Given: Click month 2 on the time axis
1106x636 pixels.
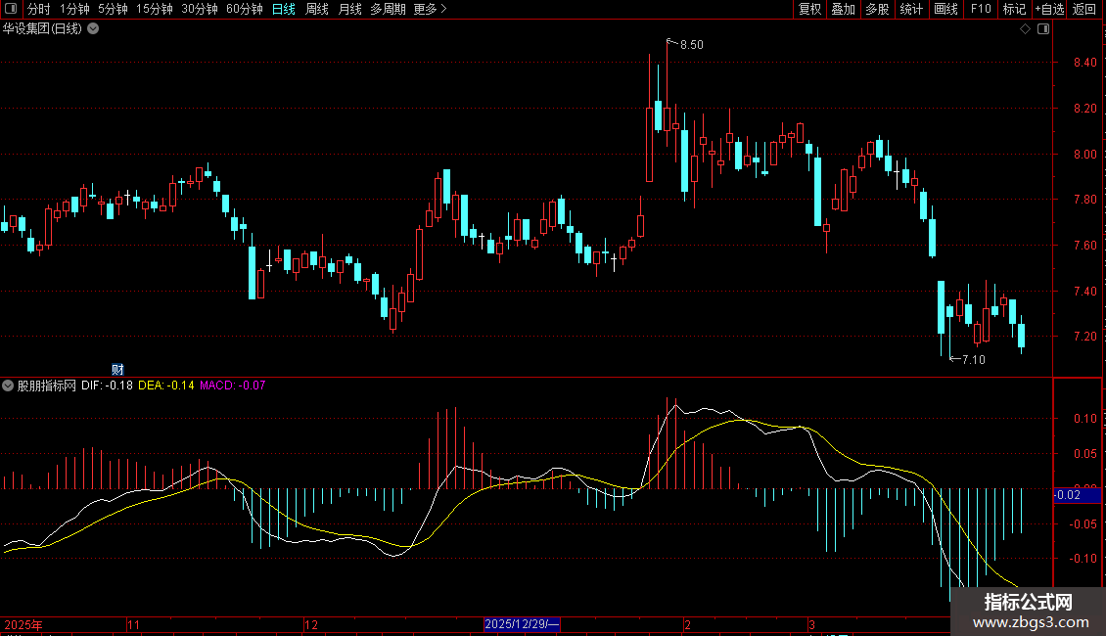Looking at the screenshot, I should [688, 624].
